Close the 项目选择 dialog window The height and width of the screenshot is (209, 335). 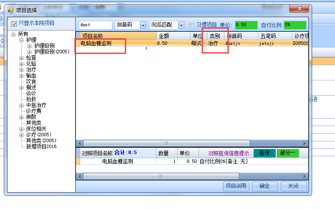(299, 8)
